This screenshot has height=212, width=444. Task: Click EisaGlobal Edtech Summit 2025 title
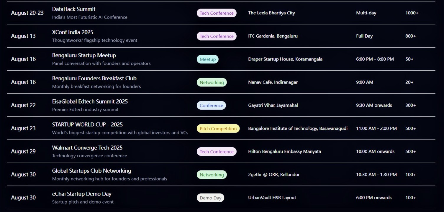pyautogui.click(x=90, y=101)
